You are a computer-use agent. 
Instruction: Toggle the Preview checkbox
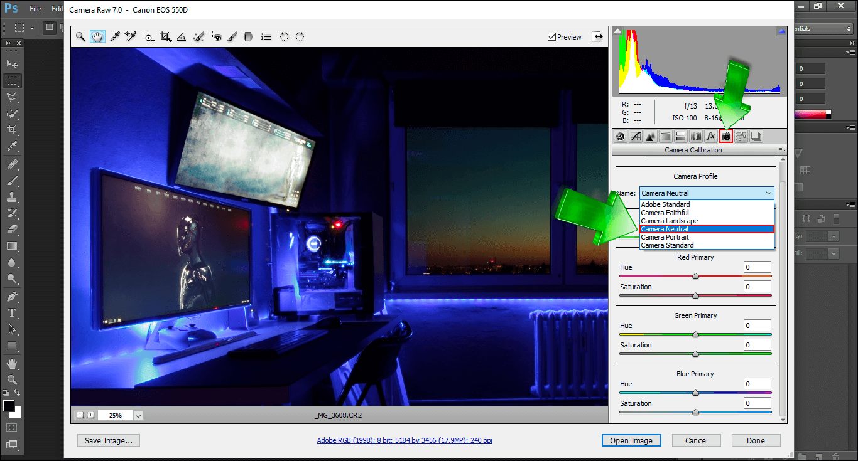[552, 37]
